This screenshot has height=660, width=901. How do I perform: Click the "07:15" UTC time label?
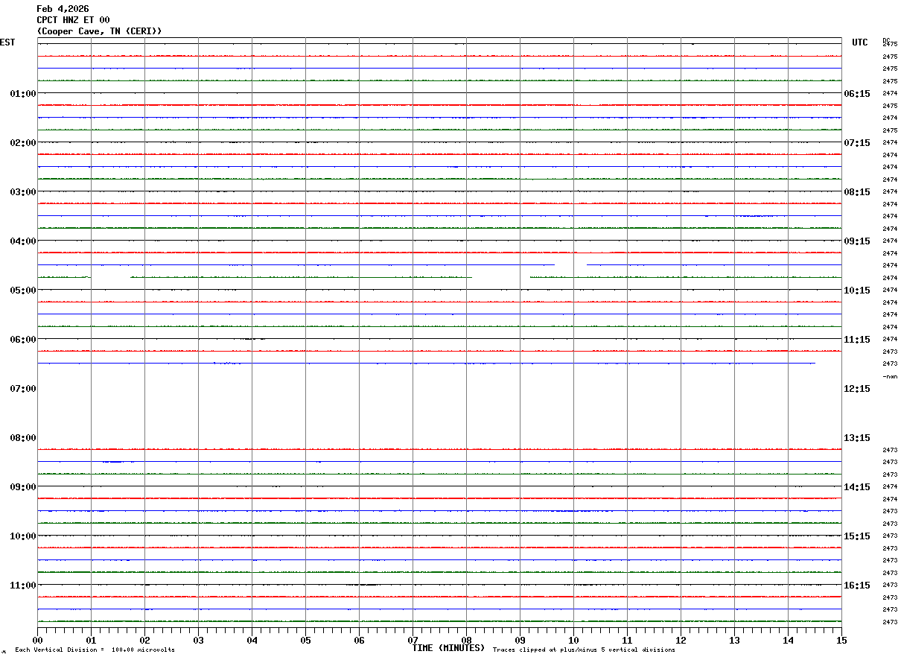click(x=857, y=143)
